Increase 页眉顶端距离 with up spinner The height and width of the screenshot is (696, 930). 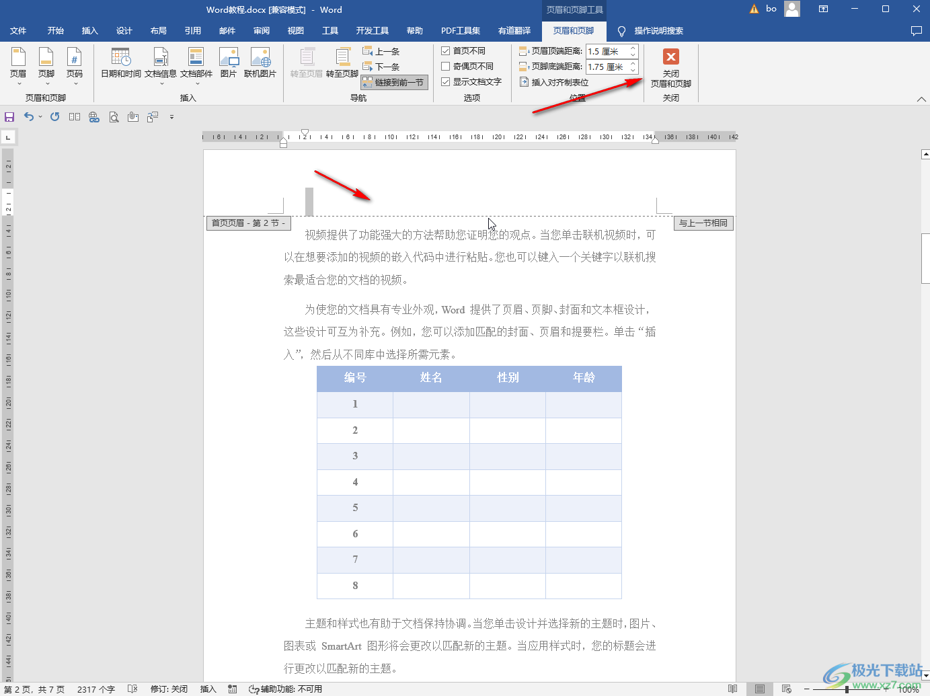tap(633, 48)
